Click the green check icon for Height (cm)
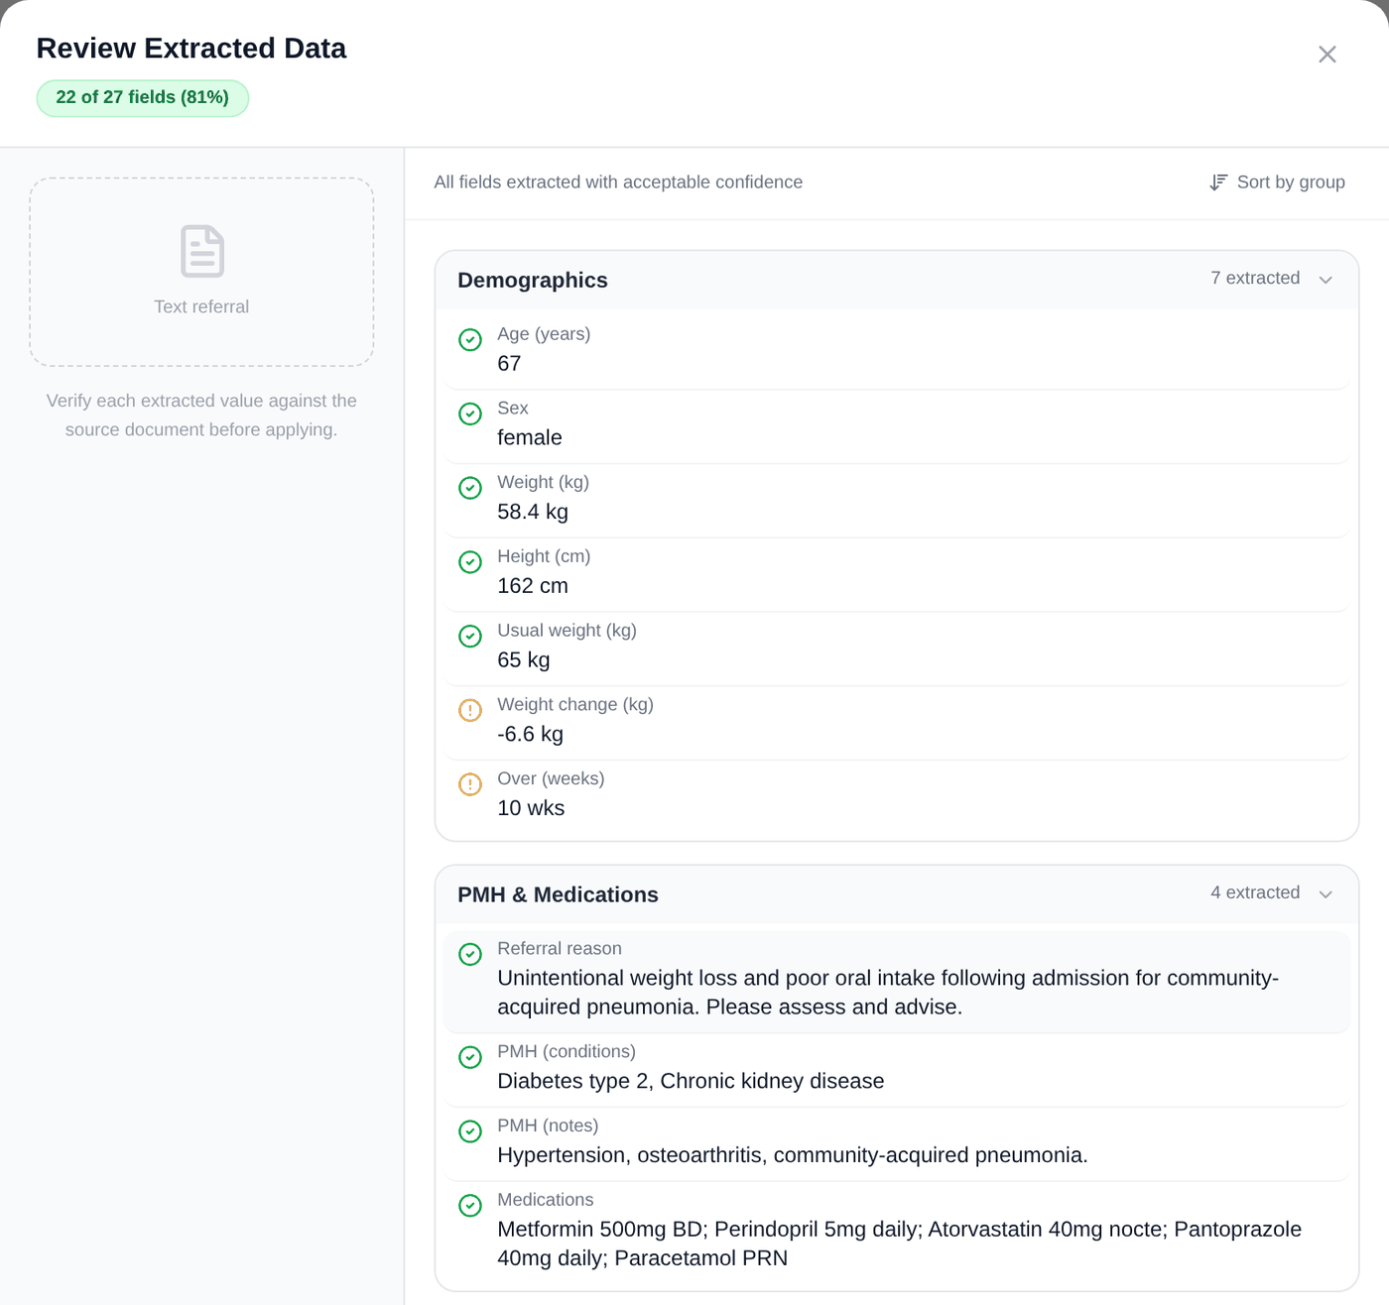Viewport: 1389px width, 1305px height. 470,561
